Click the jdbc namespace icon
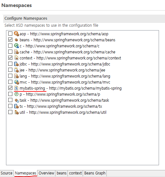Screen dimensions: 165x177 coord(16,64)
